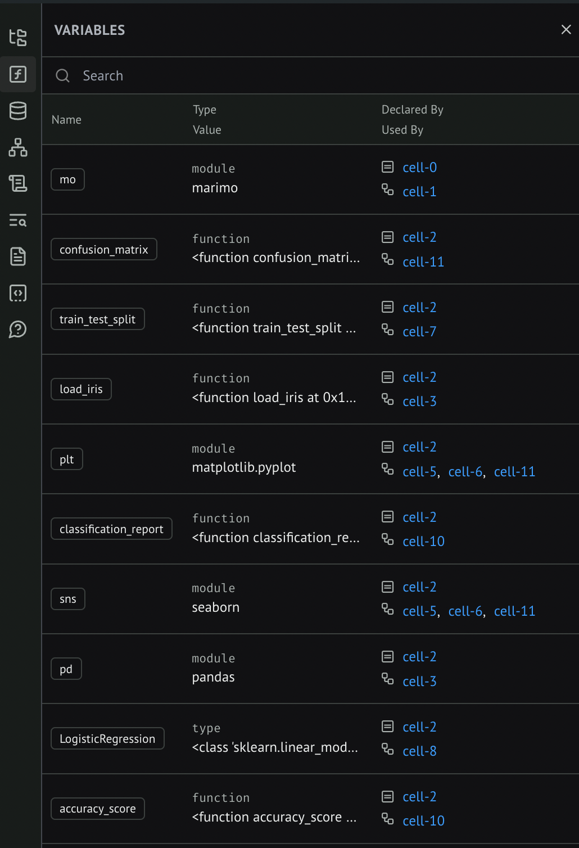Go to cell-11 in plt row
The height and width of the screenshot is (848, 579).
[514, 472]
